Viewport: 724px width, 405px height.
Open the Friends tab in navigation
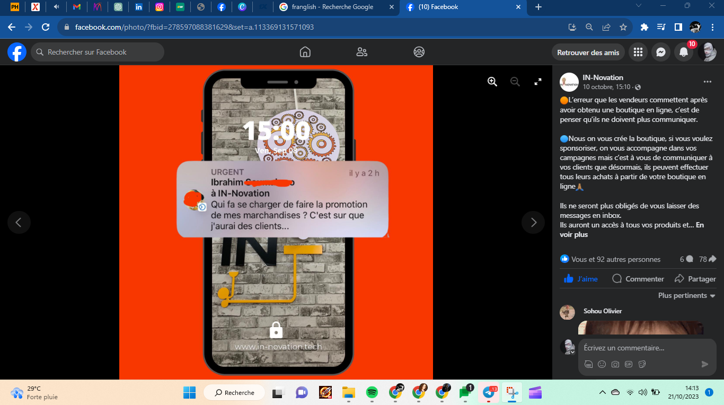362,52
